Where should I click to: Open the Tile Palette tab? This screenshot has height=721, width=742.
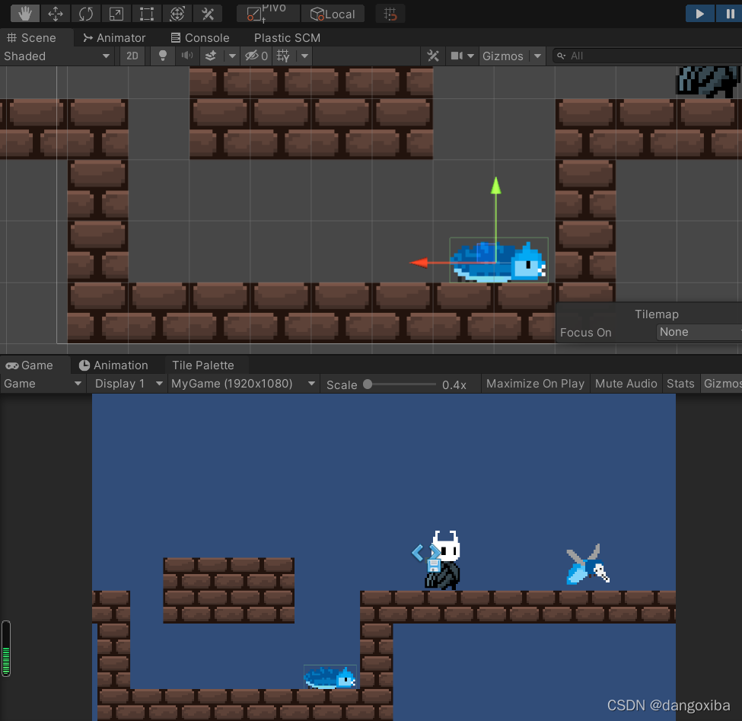click(203, 365)
